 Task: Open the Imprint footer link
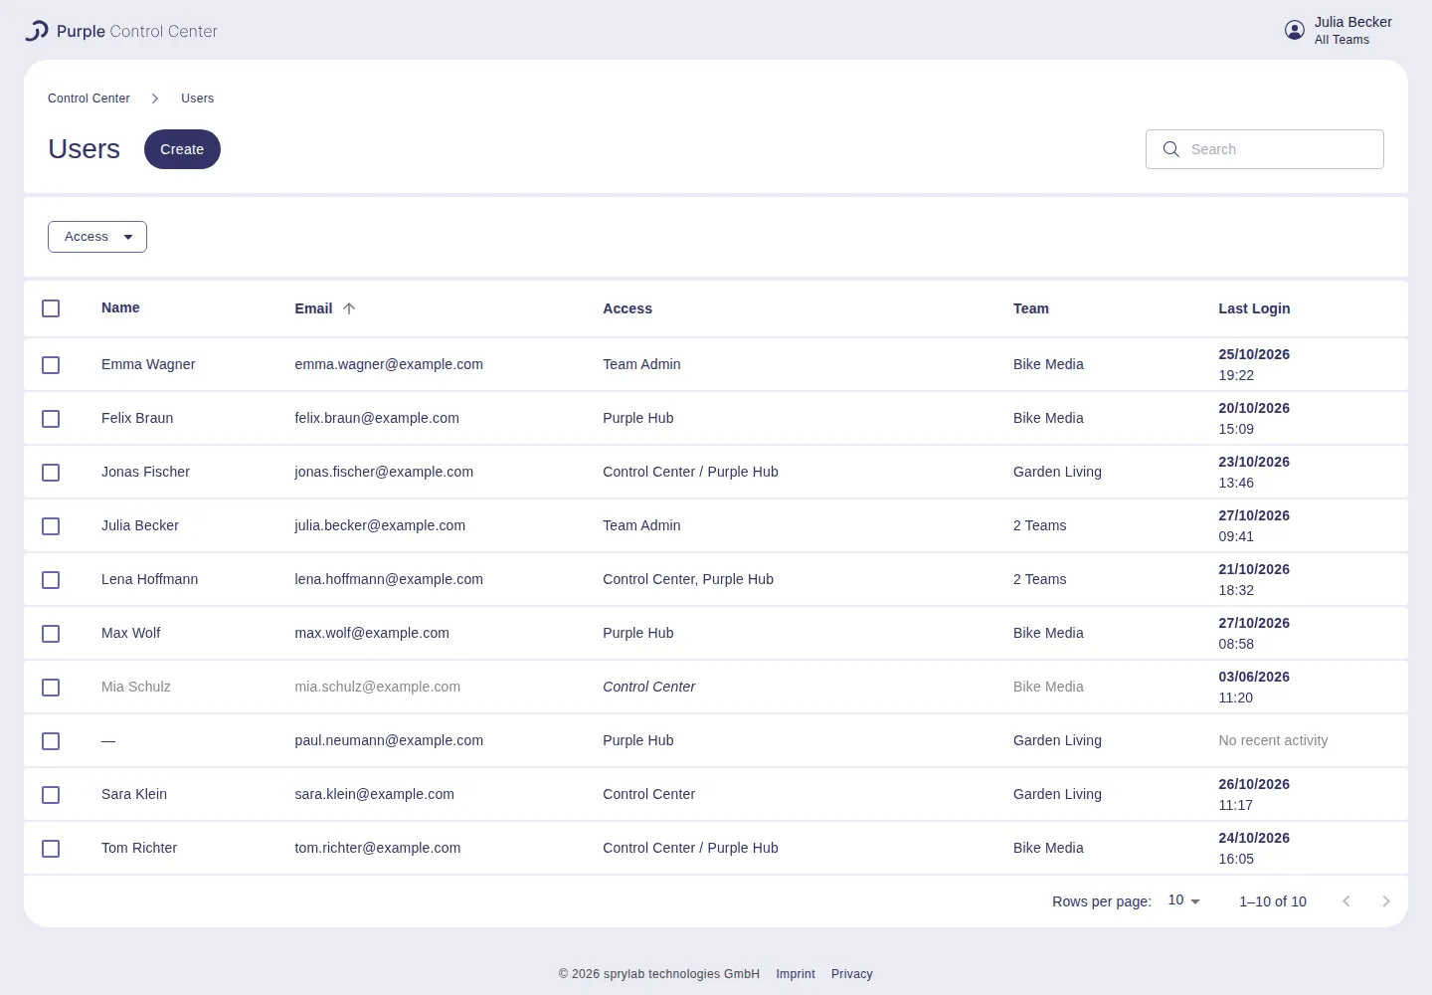796,974
